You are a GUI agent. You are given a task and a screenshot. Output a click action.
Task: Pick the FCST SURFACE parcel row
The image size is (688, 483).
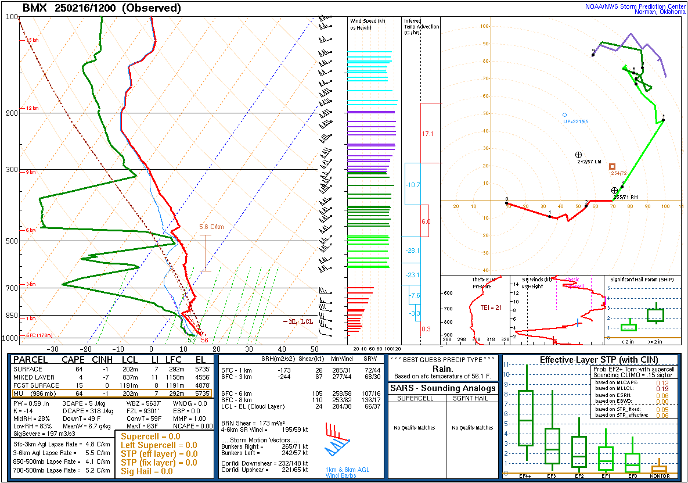coord(113,385)
